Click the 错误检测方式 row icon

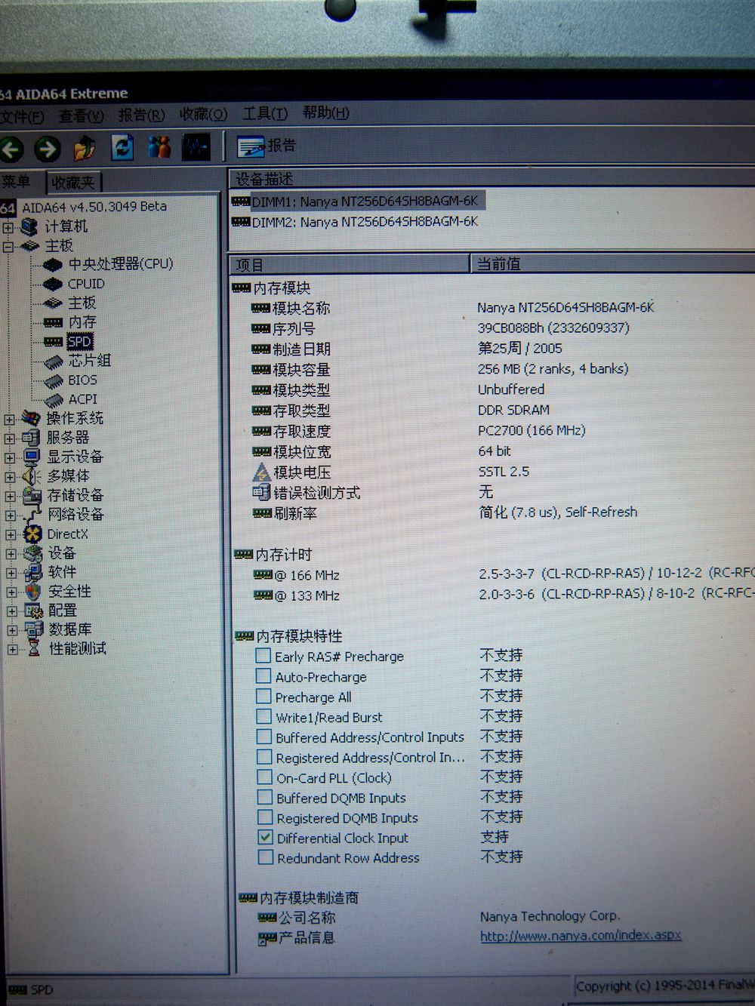(261, 493)
